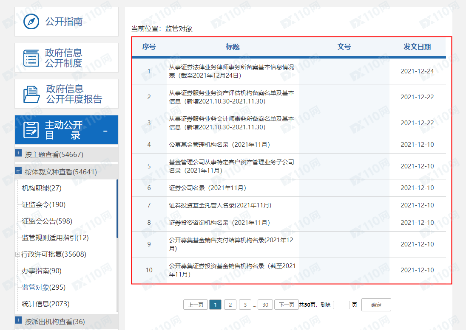Click the 发文日期 column header
466x330 pixels.
[417, 47]
